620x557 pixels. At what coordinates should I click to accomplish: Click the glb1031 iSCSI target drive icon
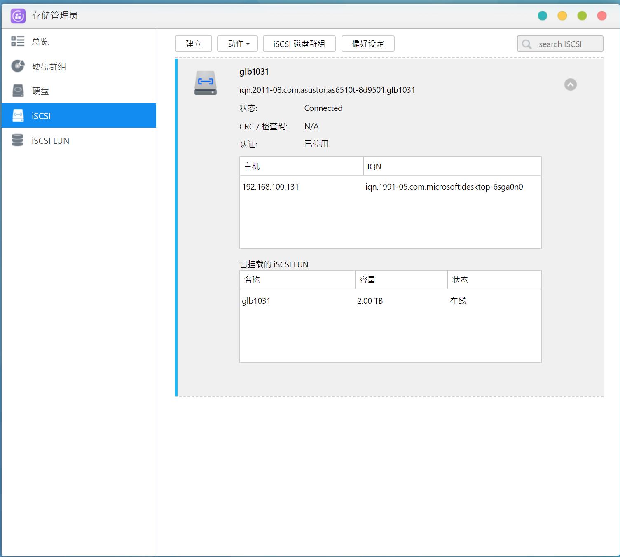(205, 83)
